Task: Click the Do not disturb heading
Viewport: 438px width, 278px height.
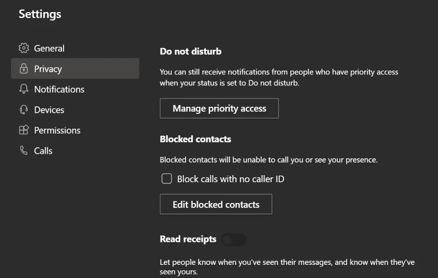Action: click(x=191, y=51)
